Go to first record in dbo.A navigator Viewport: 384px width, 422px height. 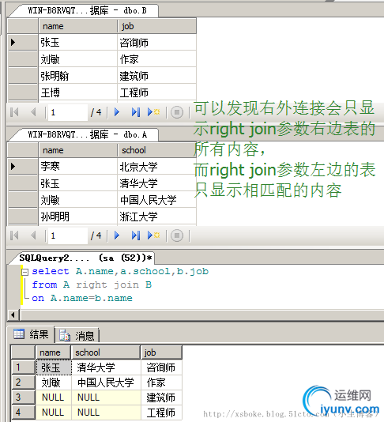pyautogui.click(x=14, y=235)
